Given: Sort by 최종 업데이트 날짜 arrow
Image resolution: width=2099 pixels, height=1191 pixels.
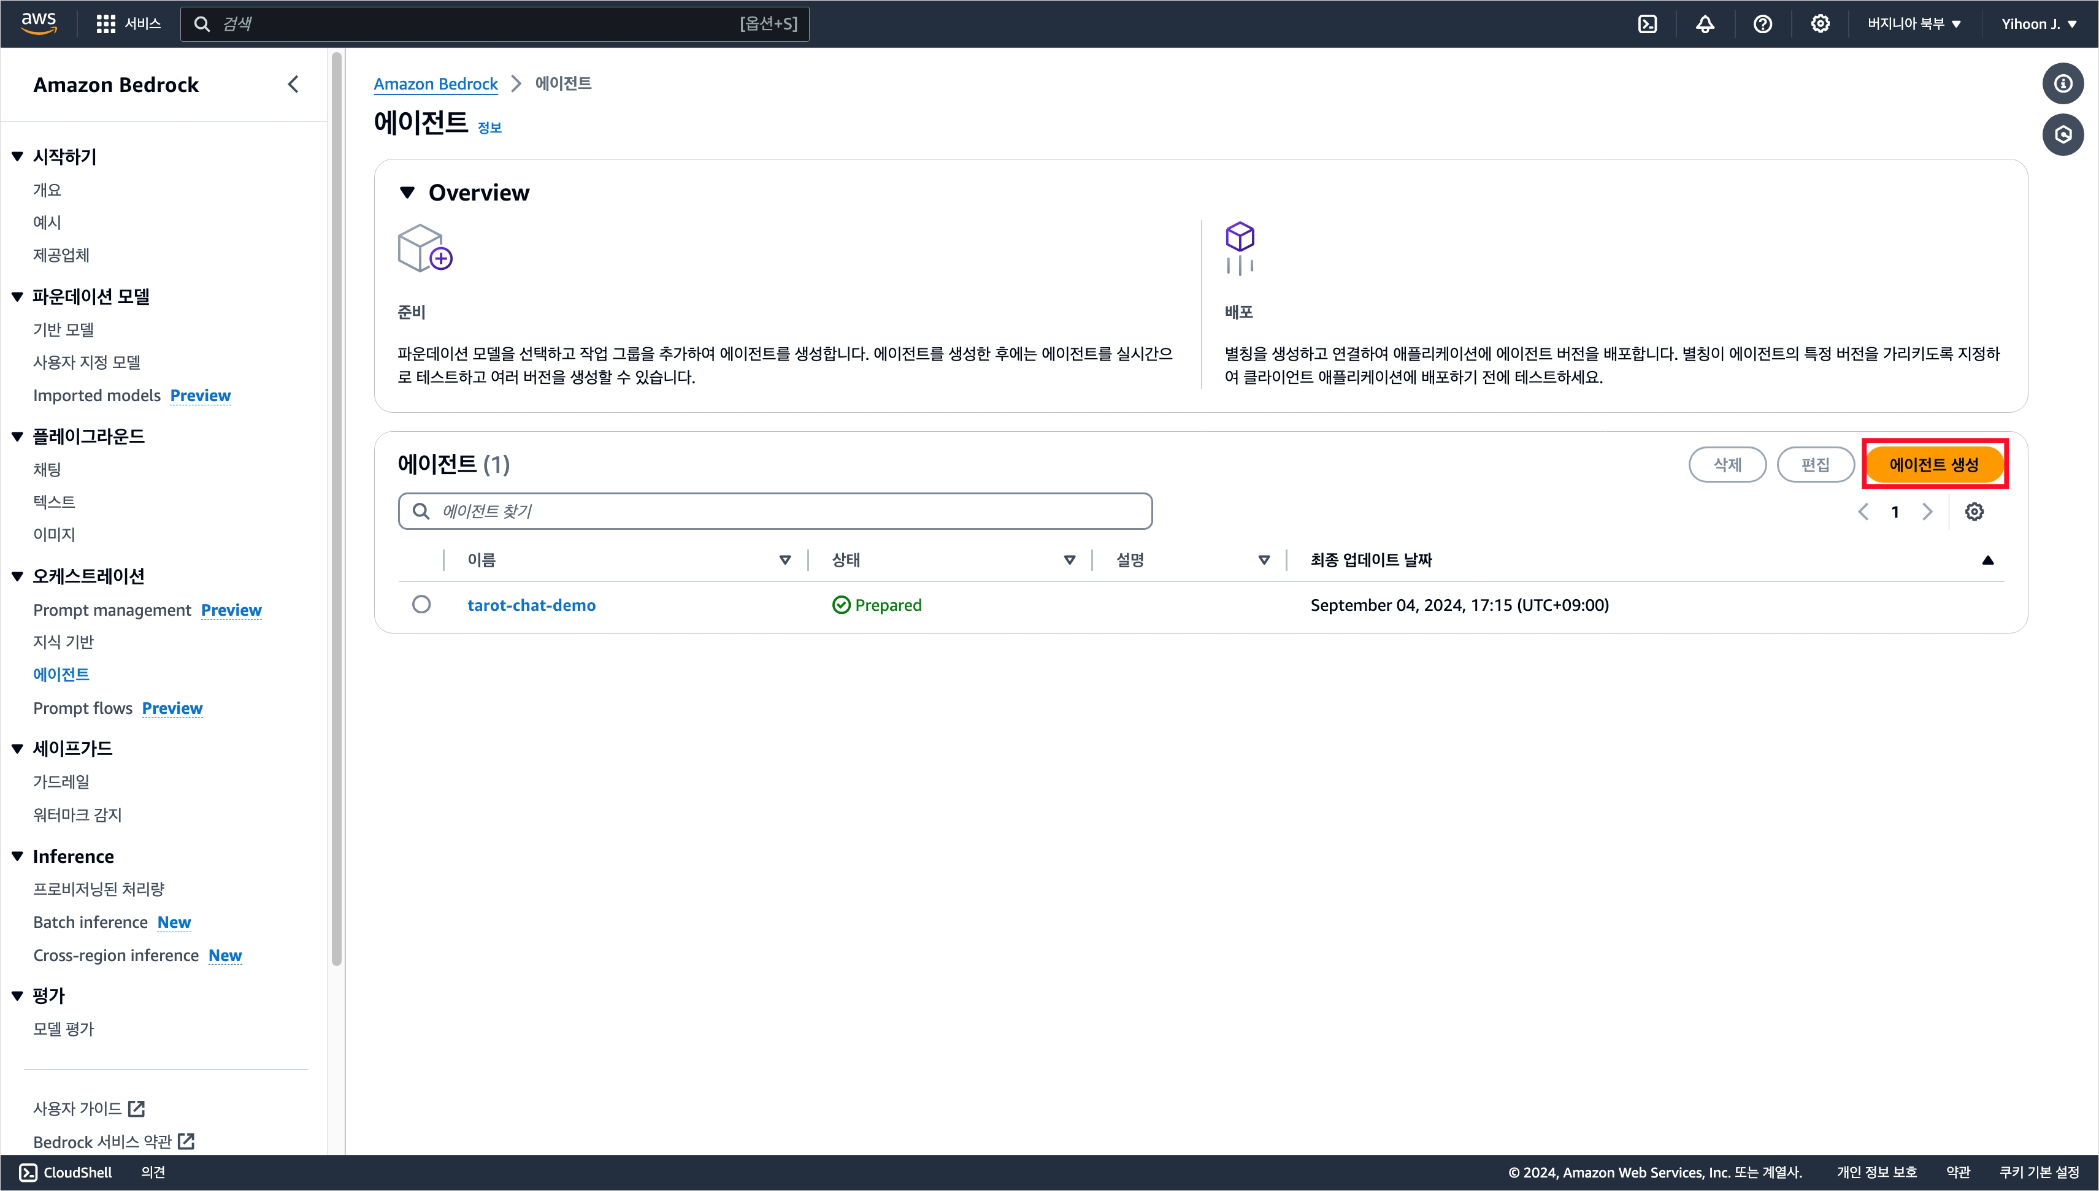Looking at the screenshot, I should coord(1988,561).
